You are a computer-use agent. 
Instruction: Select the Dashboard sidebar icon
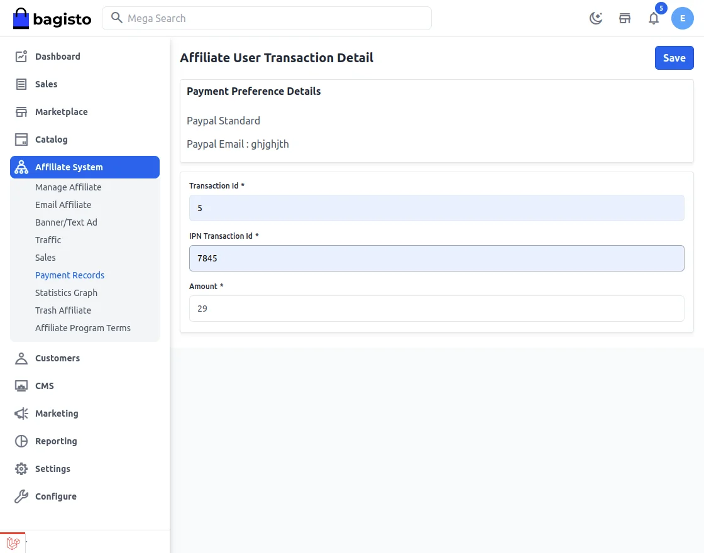21,56
